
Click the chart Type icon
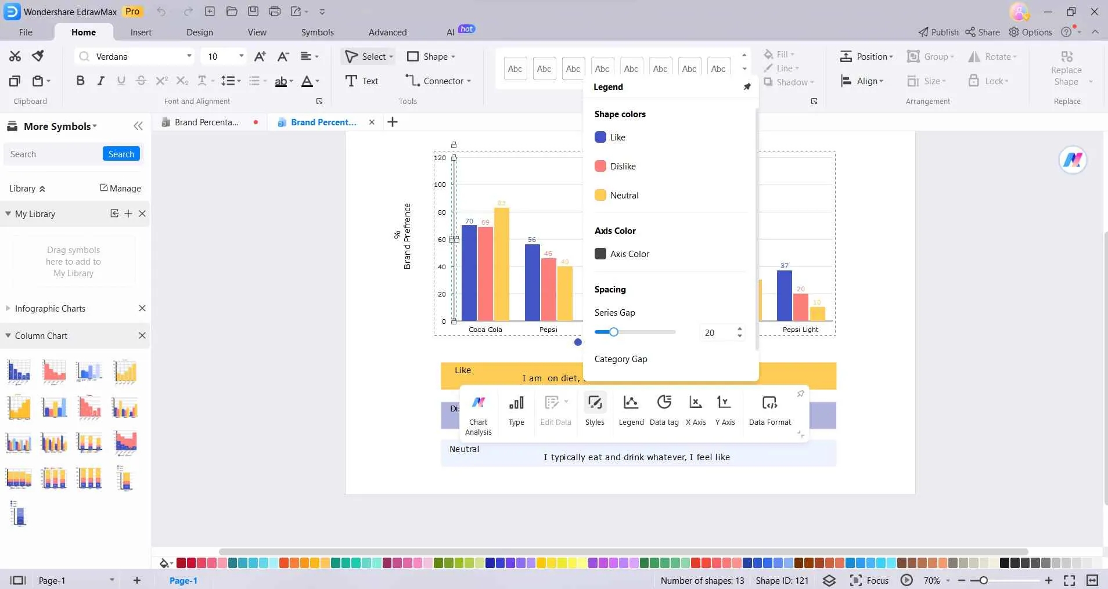516,410
